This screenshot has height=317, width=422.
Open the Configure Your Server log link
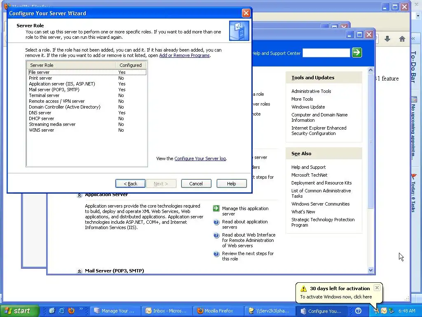tap(200, 158)
